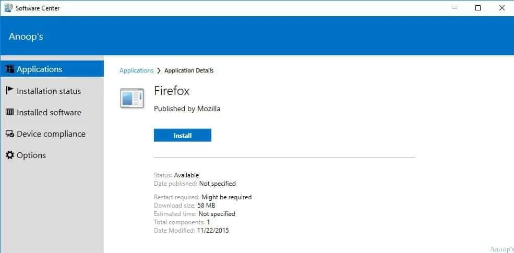Install the Firefox application
This screenshot has width=514, height=253.
point(183,135)
